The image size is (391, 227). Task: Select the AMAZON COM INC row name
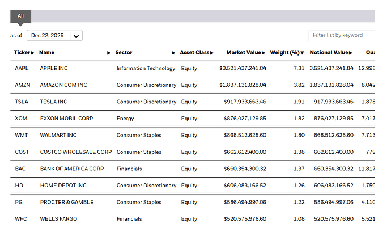(x=63, y=85)
